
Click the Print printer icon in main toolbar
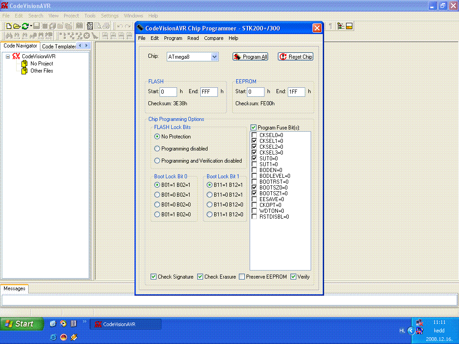click(x=106, y=26)
